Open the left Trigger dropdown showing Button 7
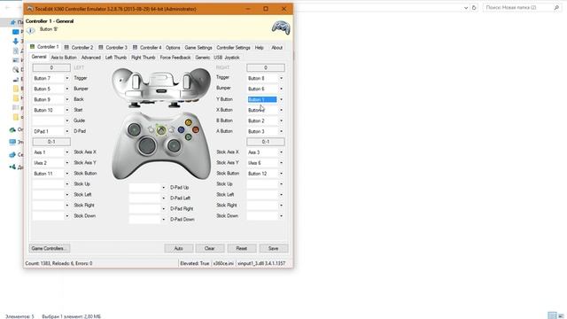The height and width of the screenshot is (319, 567). (51, 78)
